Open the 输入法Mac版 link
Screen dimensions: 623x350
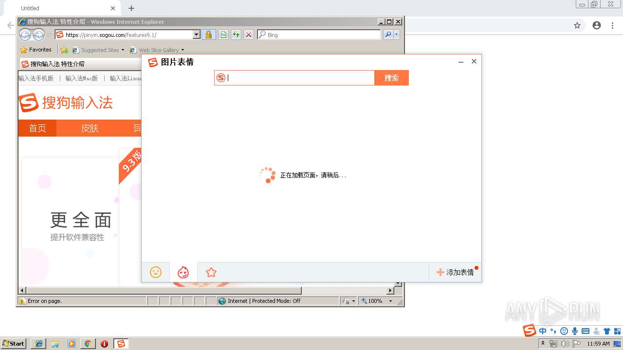81,78
